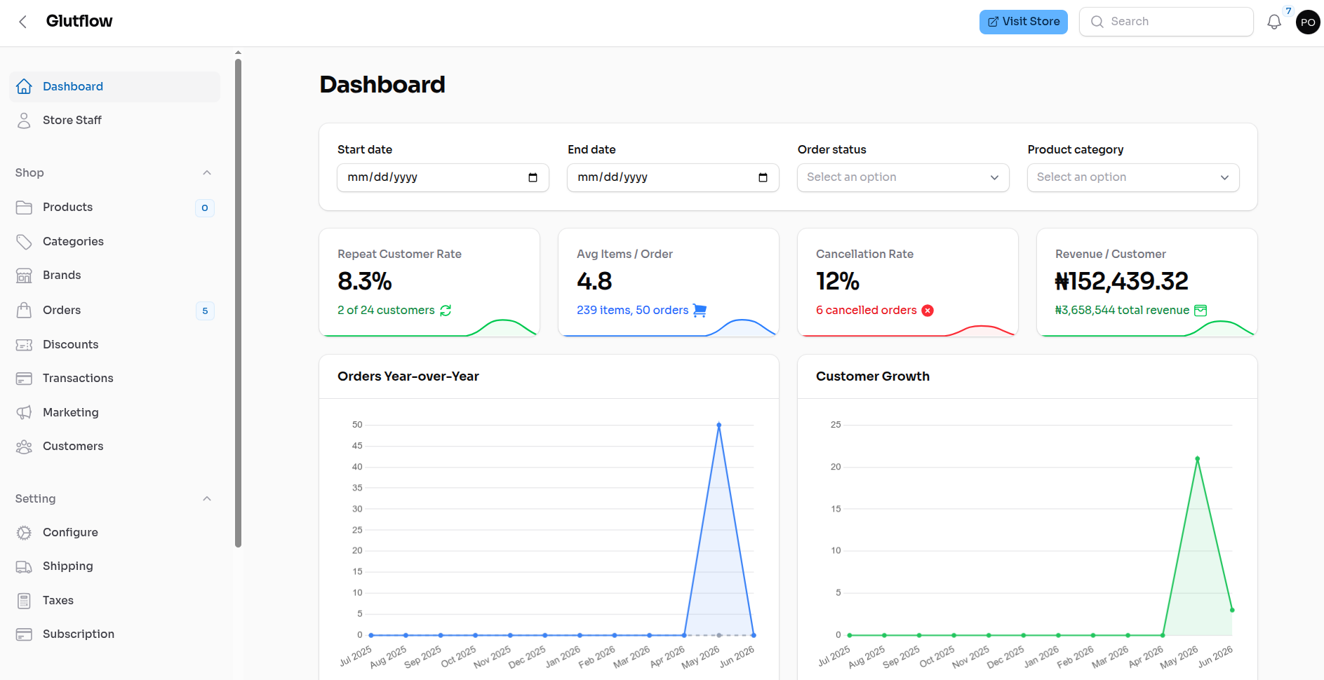
Task: Click the sidebar vertical scrollbar
Action: (238, 301)
